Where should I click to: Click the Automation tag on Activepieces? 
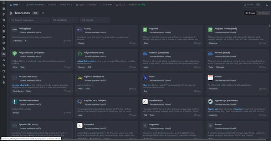[x=17, y=41]
